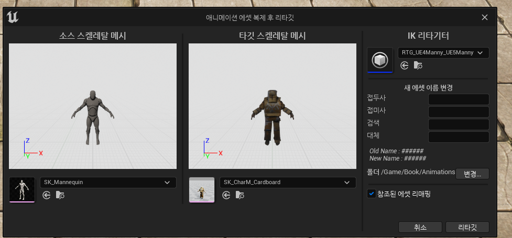Browse to SK_Mannequin in content browser
This screenshot has height=238, width=512.
pyautogui.click(x=60, y=195)
